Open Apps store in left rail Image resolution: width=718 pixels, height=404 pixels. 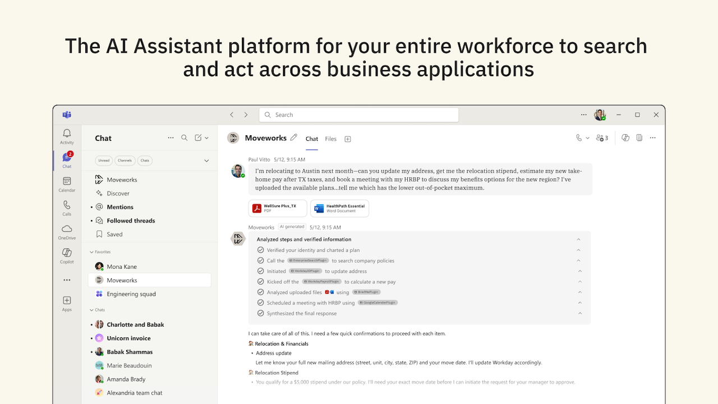pos(67,304)
